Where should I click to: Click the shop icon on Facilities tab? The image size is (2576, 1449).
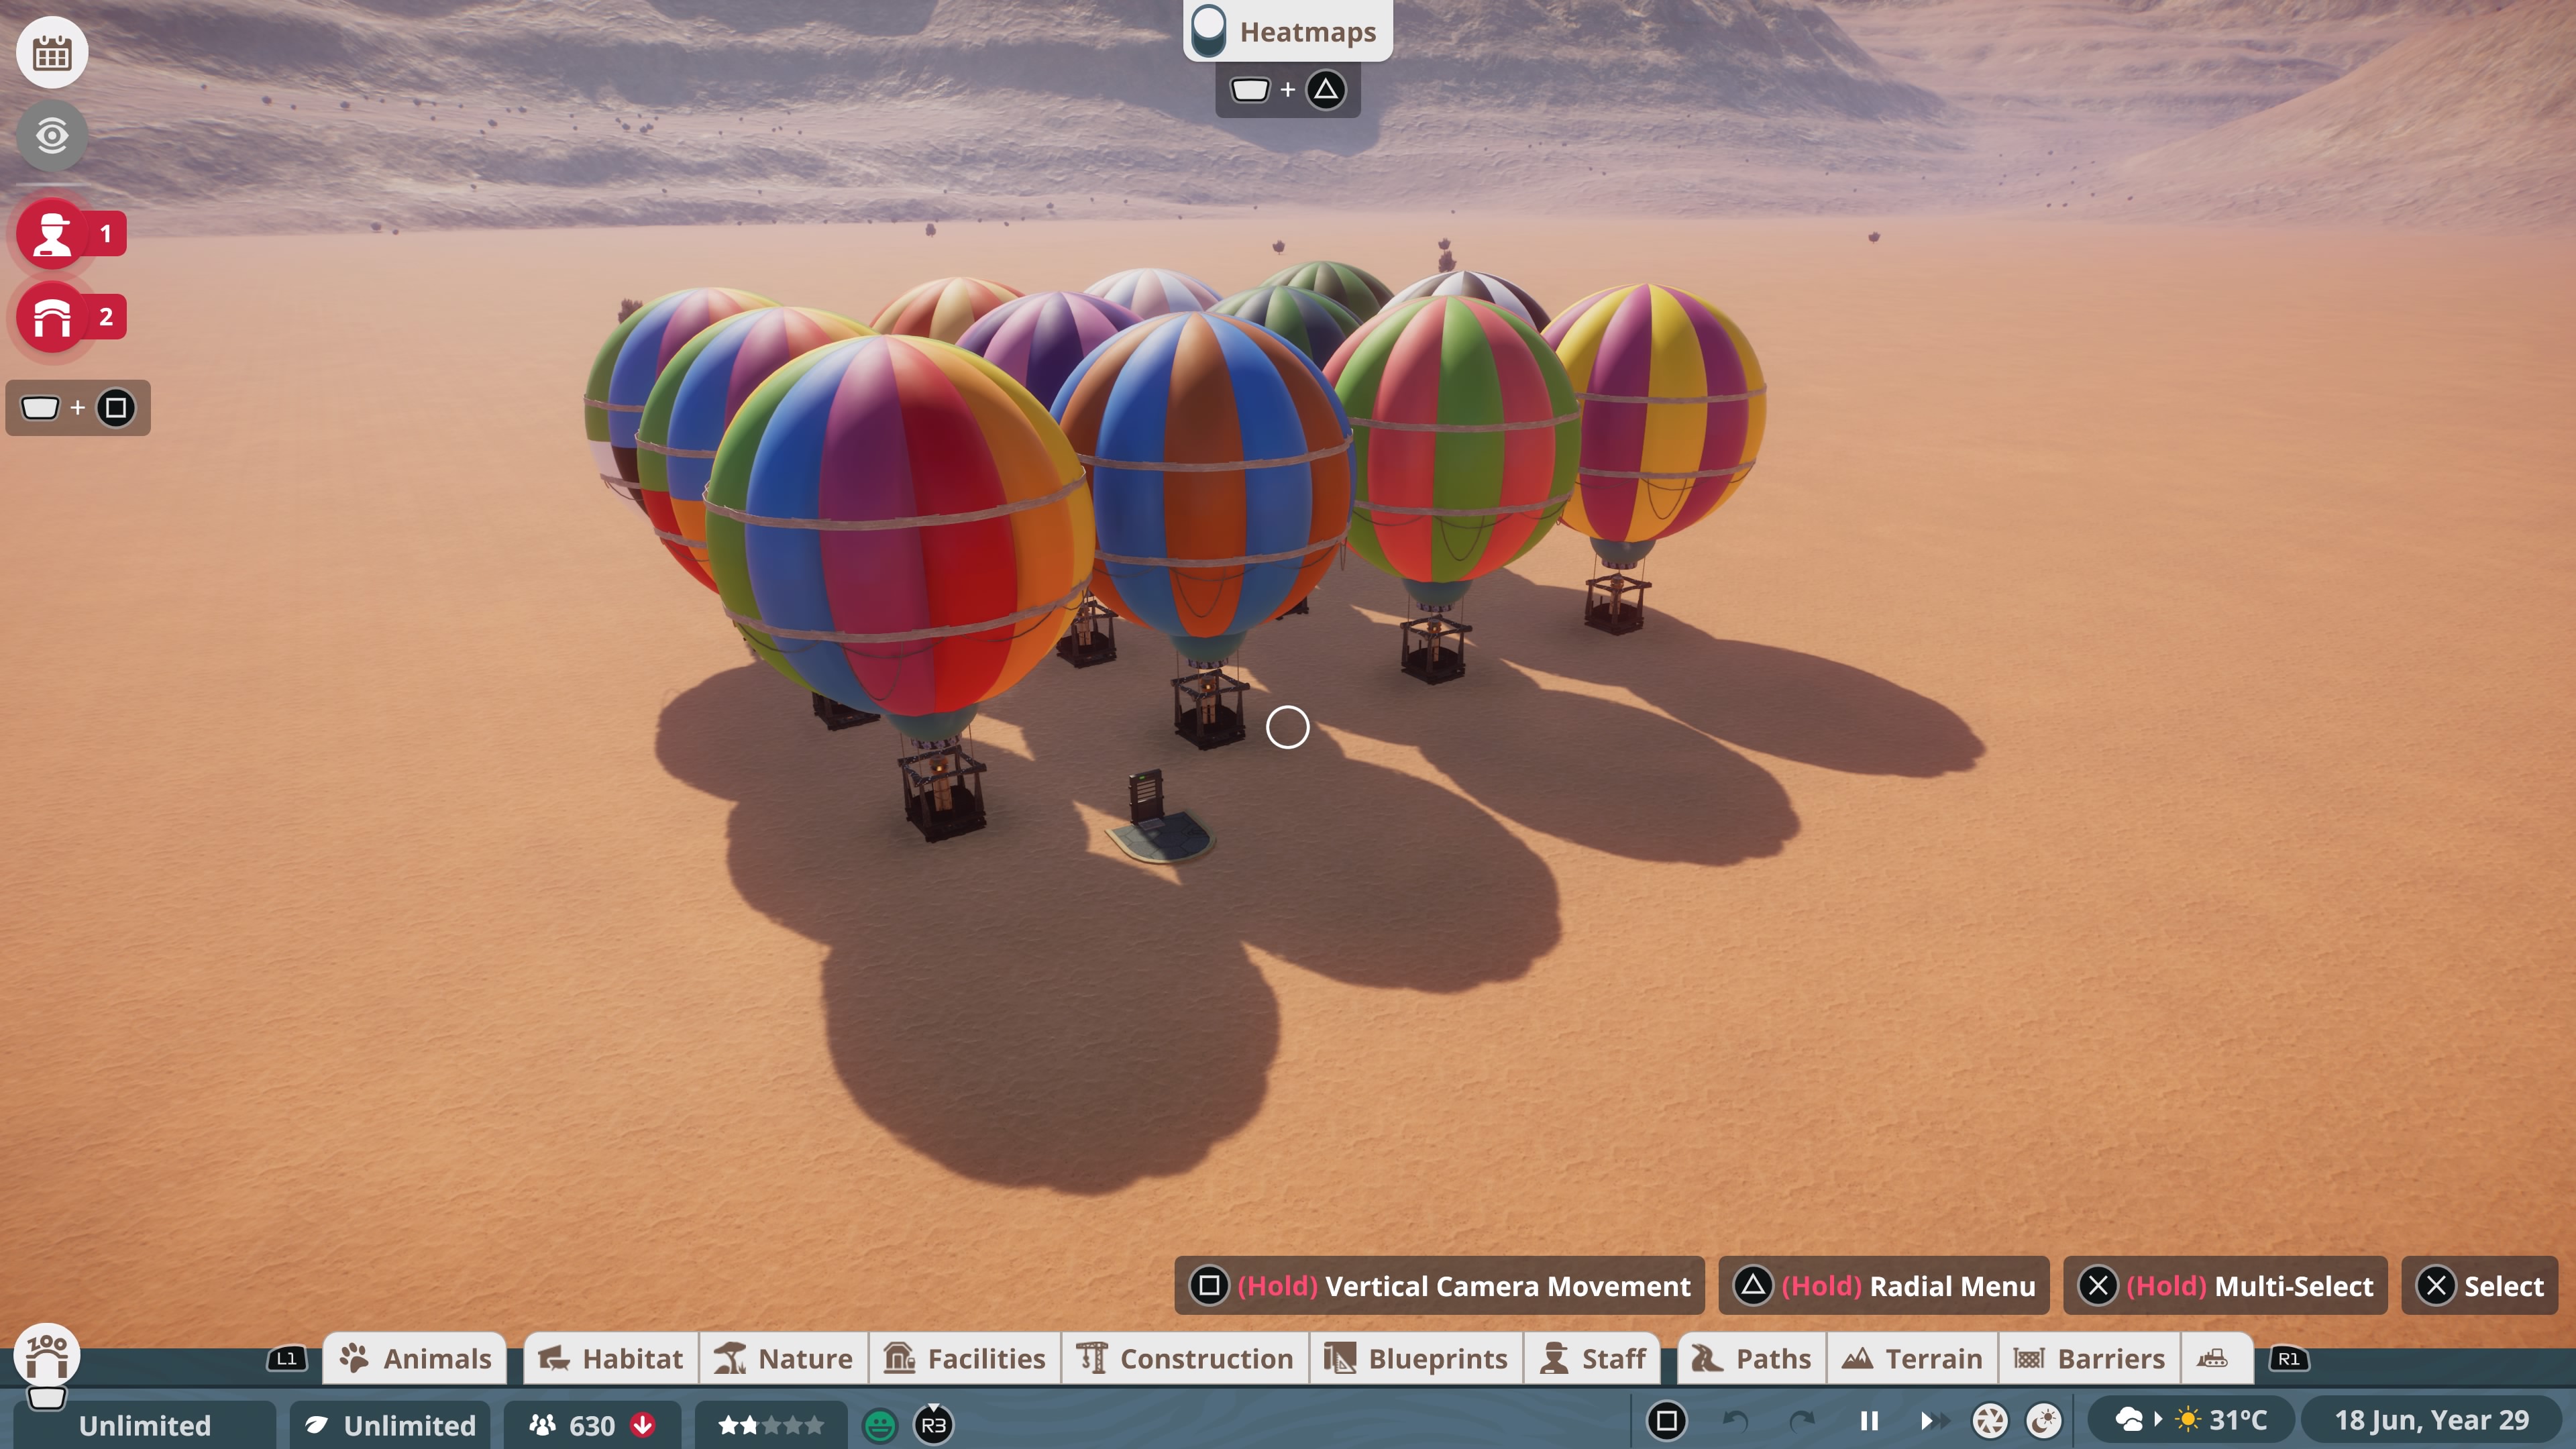pos(899,1358)
